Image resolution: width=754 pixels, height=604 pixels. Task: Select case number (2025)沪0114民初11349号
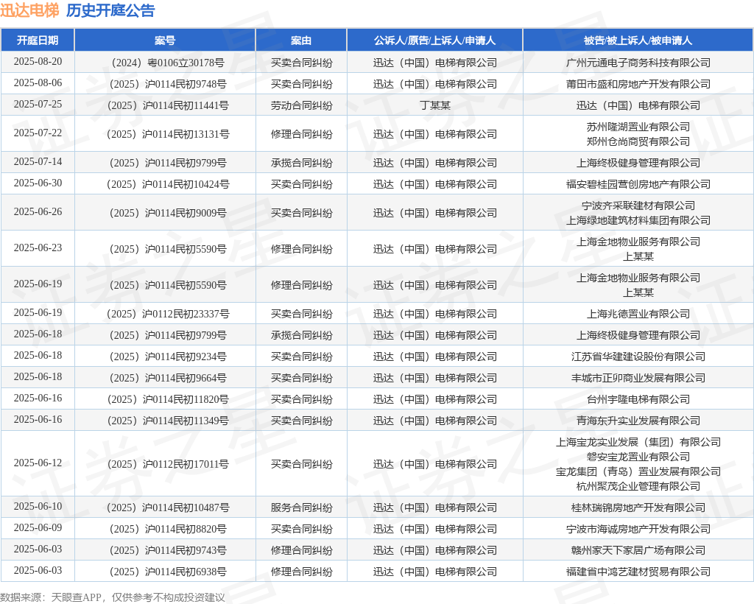click(x=165, y=421)
